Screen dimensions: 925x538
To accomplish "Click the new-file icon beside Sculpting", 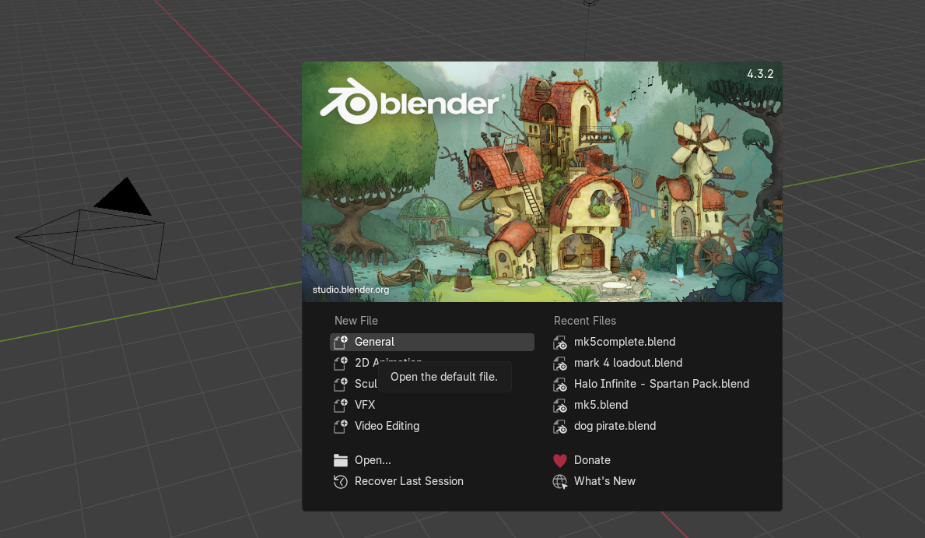I will [341, 385].
